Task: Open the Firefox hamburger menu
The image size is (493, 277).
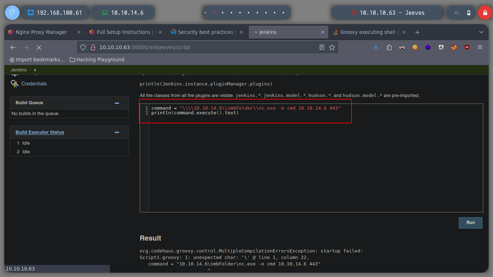Action: click(x=480, y=47)
